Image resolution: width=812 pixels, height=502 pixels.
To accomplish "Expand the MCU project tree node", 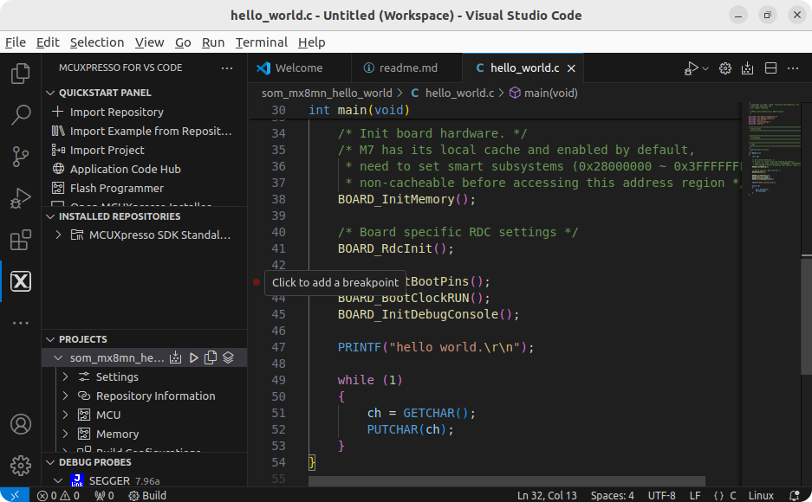I will click(66, 415).
